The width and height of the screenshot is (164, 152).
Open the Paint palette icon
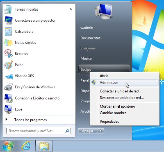(9, 65)
